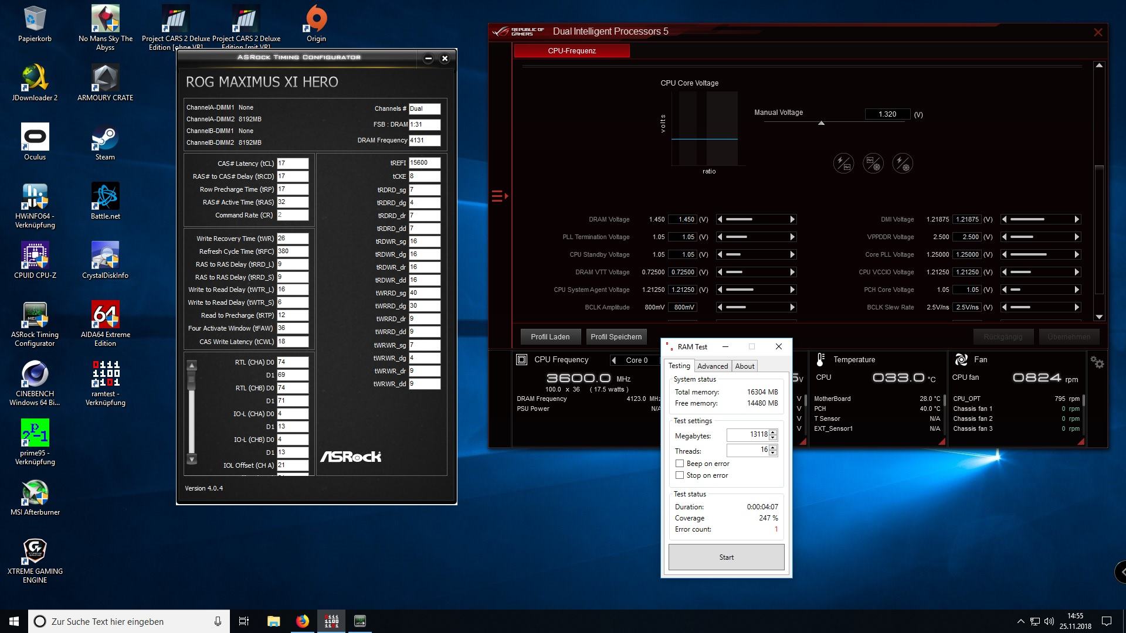Select the CINEBENCH Windows 64 Bit icon
The width and height of the screenshot is (1126, 633).
click(35, 383)
